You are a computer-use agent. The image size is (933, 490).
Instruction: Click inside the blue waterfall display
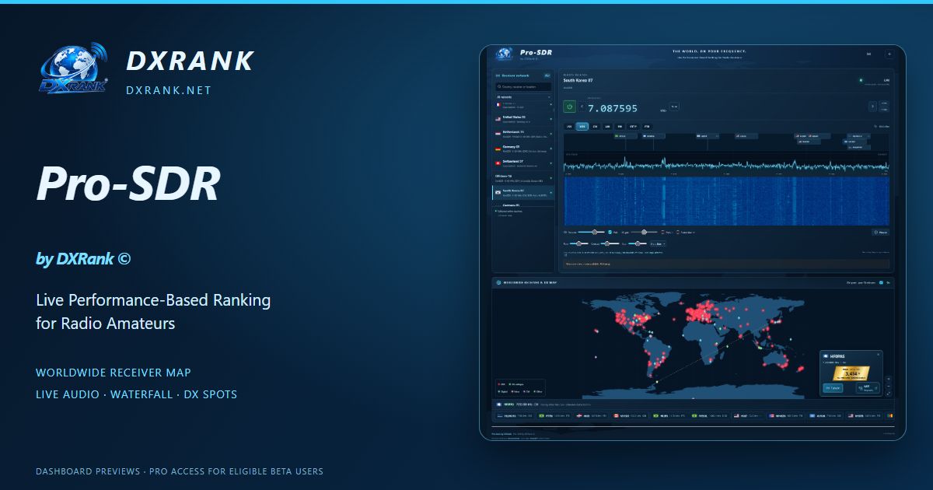pyautogui.click(x=726, y=201)
